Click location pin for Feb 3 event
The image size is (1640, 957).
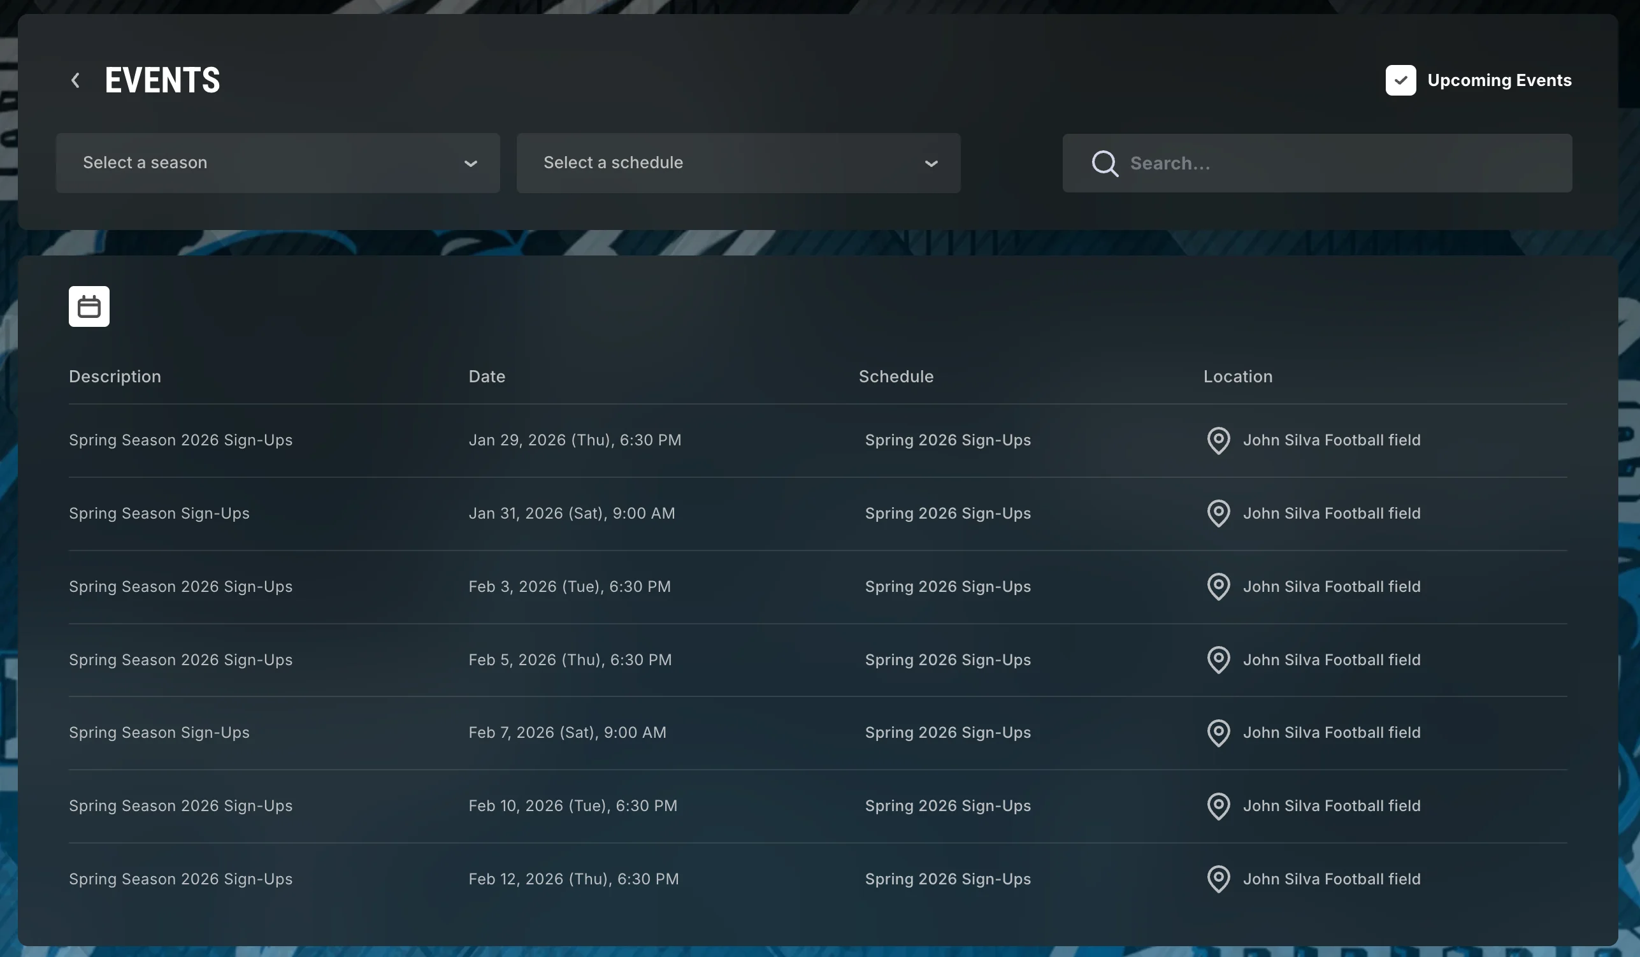tap(1218, 587)
